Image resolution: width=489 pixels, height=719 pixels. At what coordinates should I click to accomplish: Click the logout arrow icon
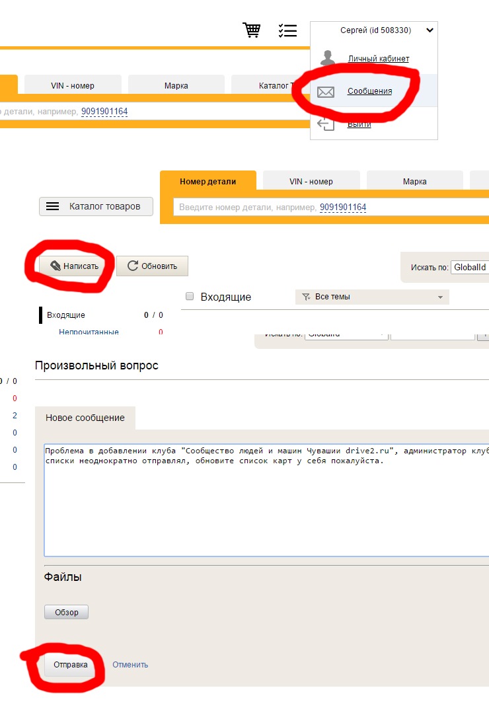point(326,124)
